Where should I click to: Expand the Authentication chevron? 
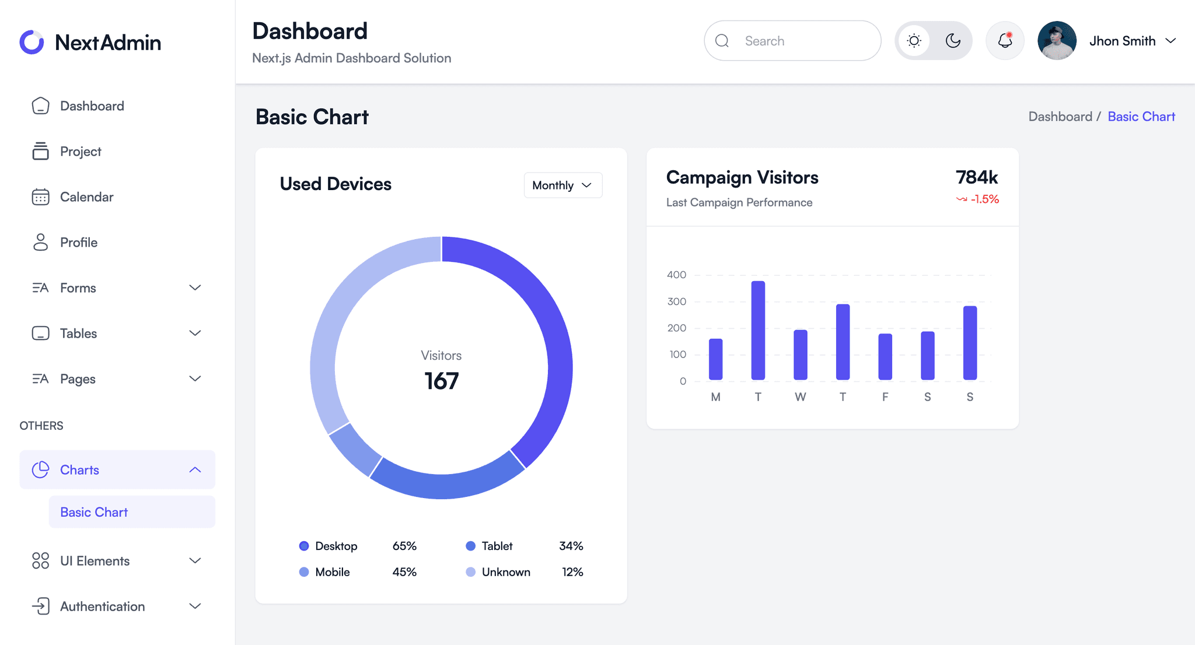[195, 606]
